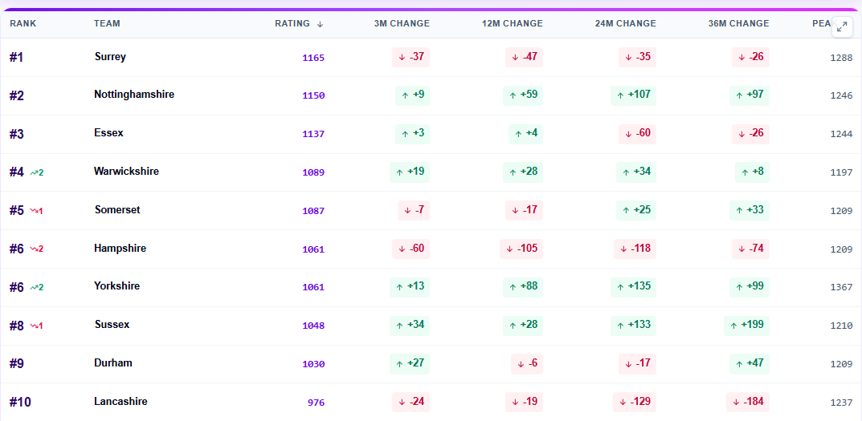Click the #1 rank cell
Viewport: 862px width, 421px height.
(17, 58)
